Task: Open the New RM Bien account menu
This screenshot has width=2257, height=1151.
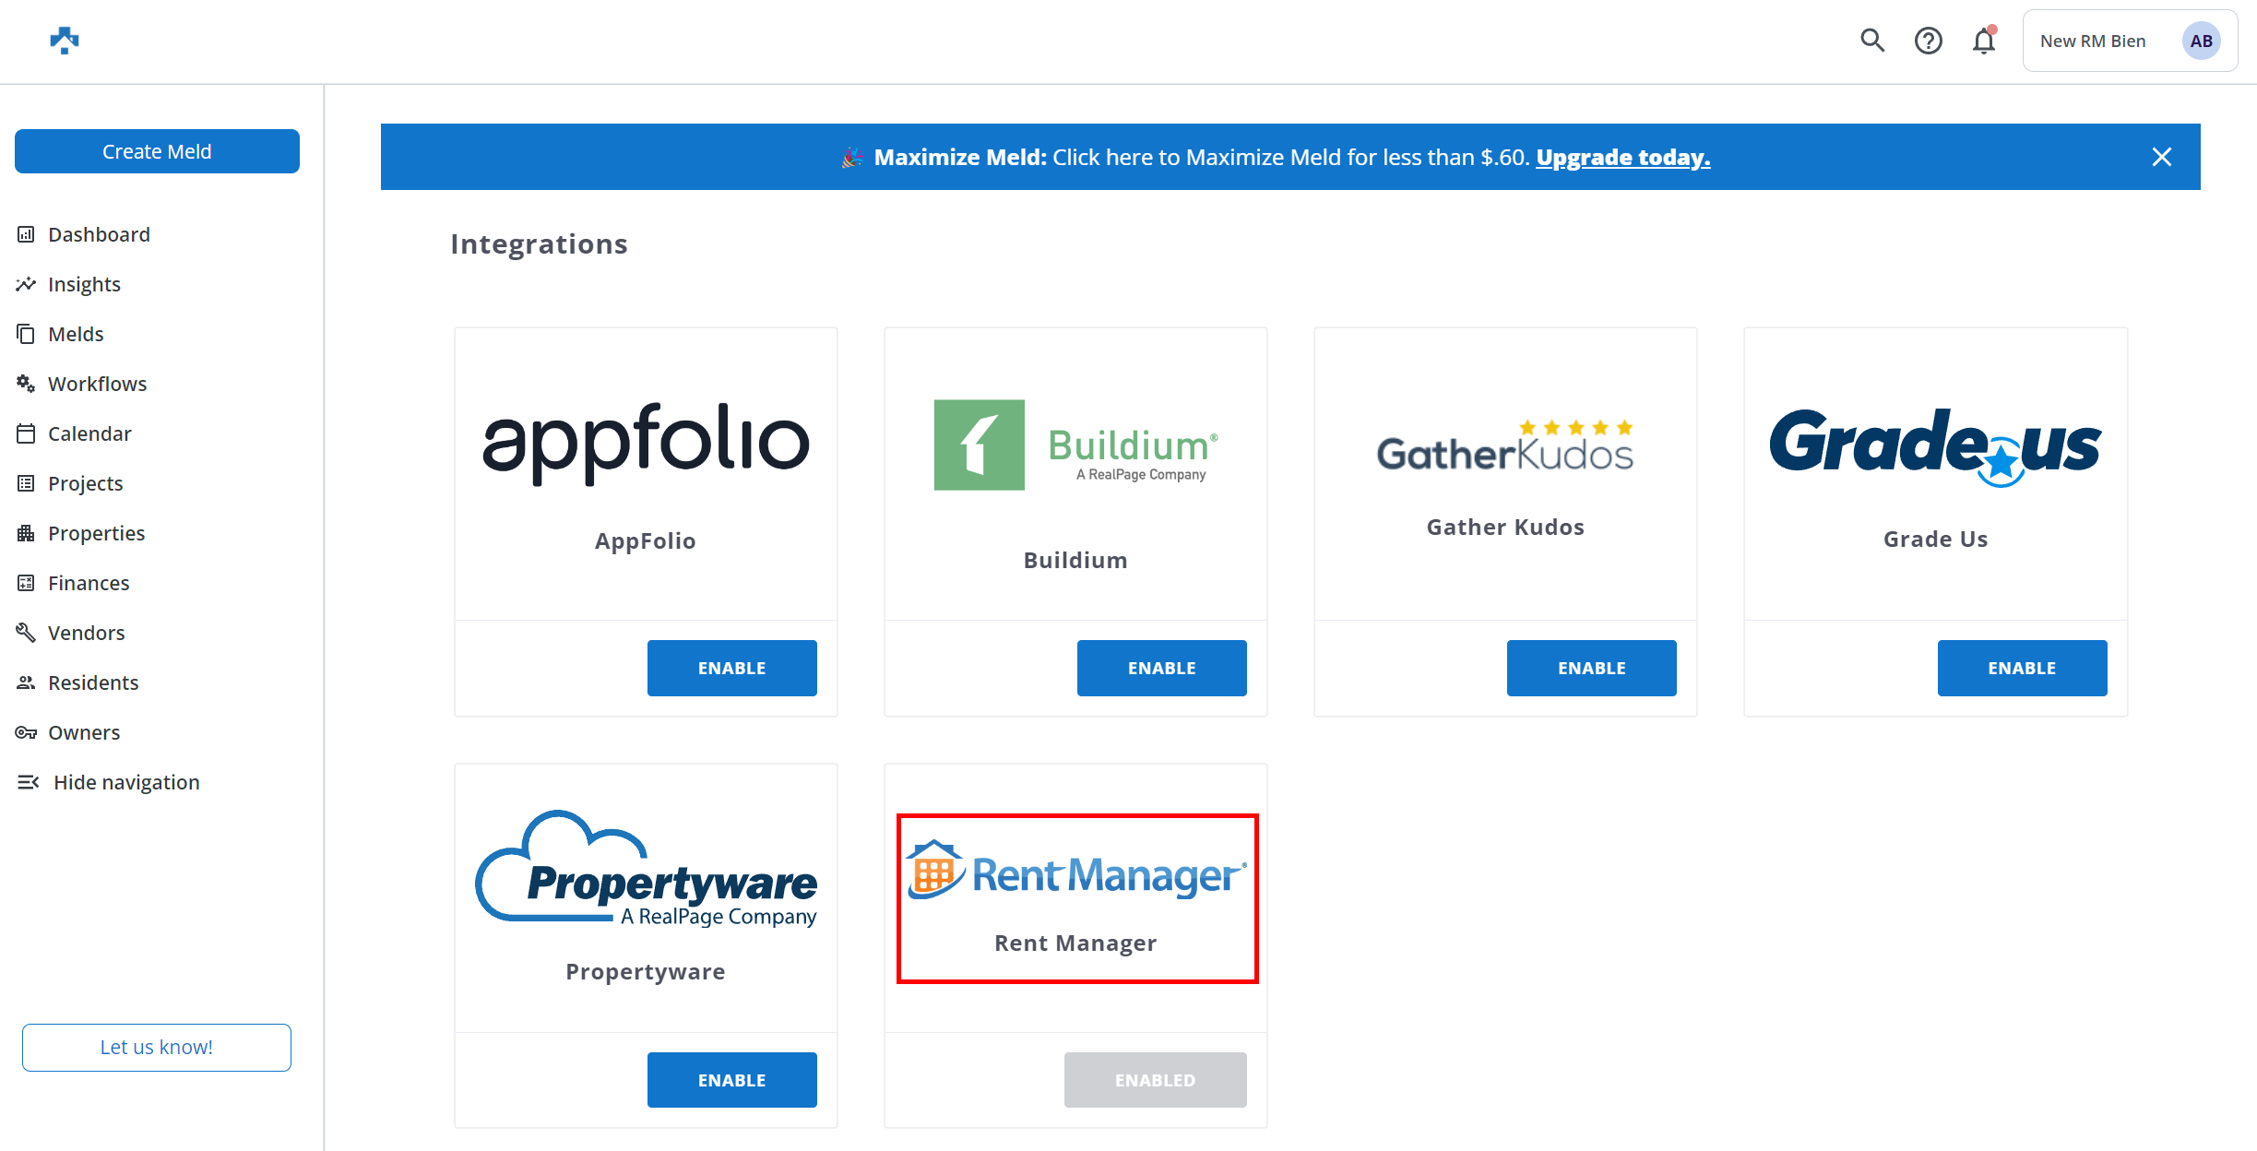Action: tap(2092, 42)
